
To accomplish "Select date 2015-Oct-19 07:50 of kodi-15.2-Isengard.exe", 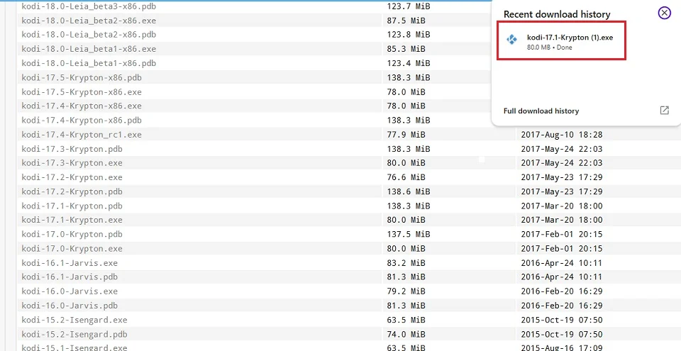I will coord(562,320).
